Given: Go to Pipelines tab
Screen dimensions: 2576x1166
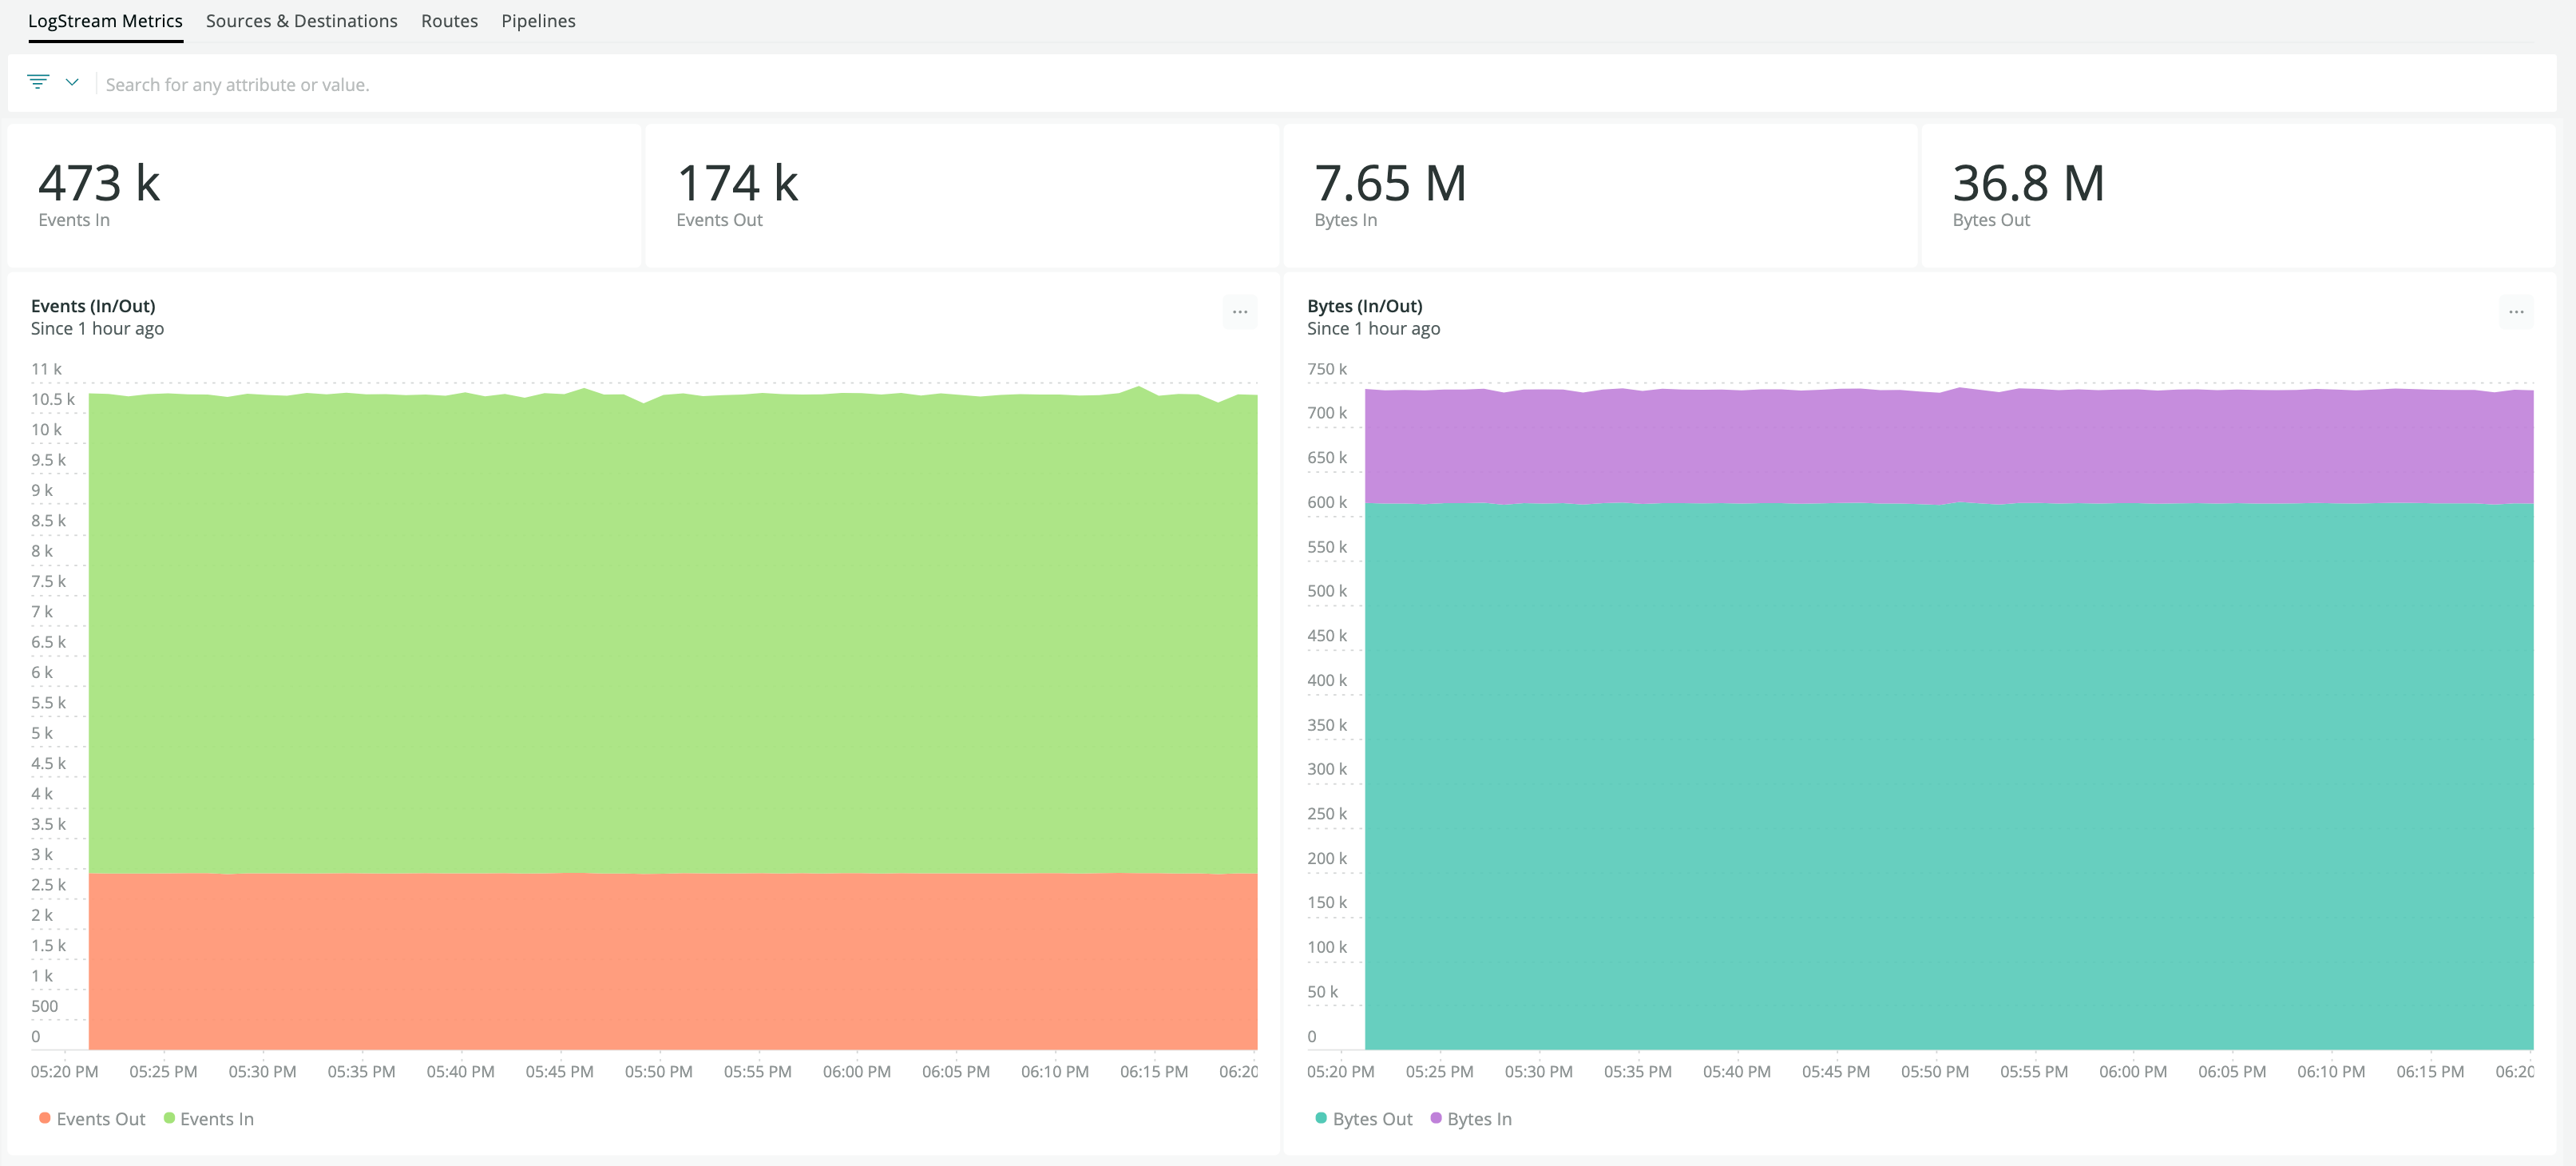Looking at the screenshot, I should point(538,21).
